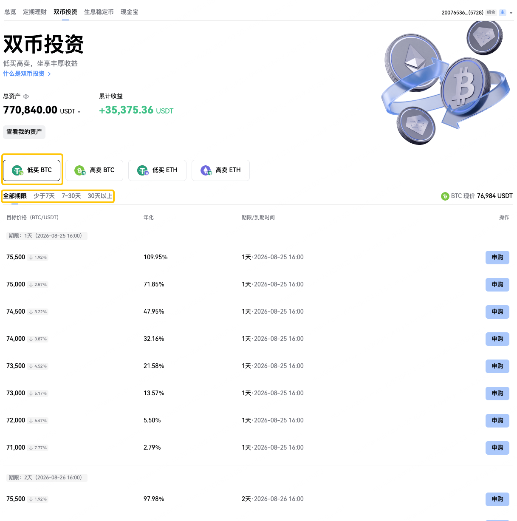Open 生息稳定币 tab
517x521 pixels.
coord(99,12)
